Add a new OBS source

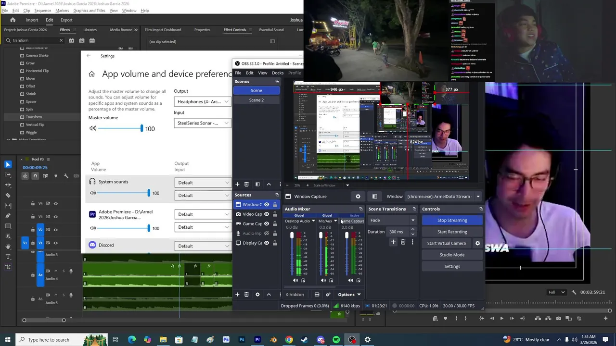click(x=237, y=294)
